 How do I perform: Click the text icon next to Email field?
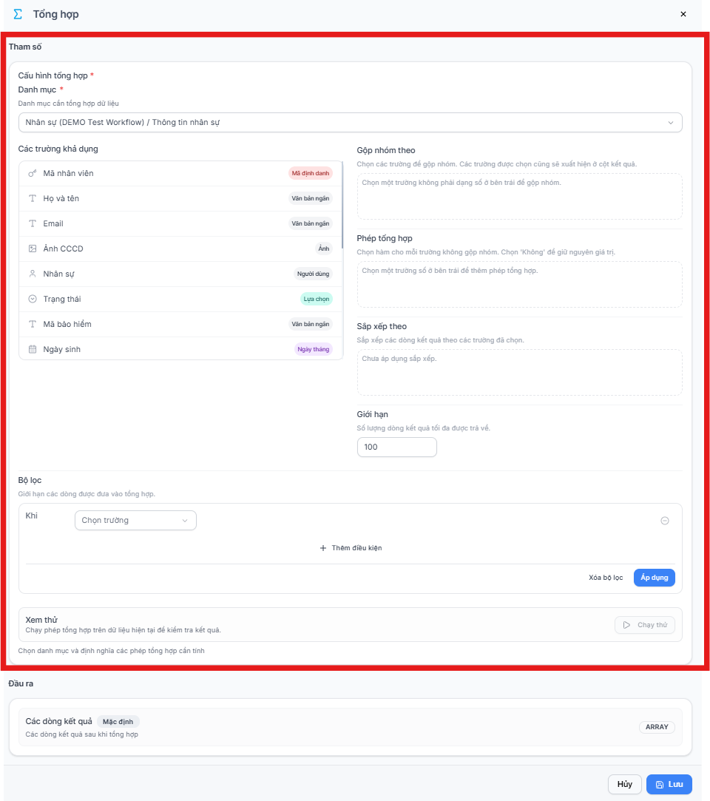[x=33, y=223]
